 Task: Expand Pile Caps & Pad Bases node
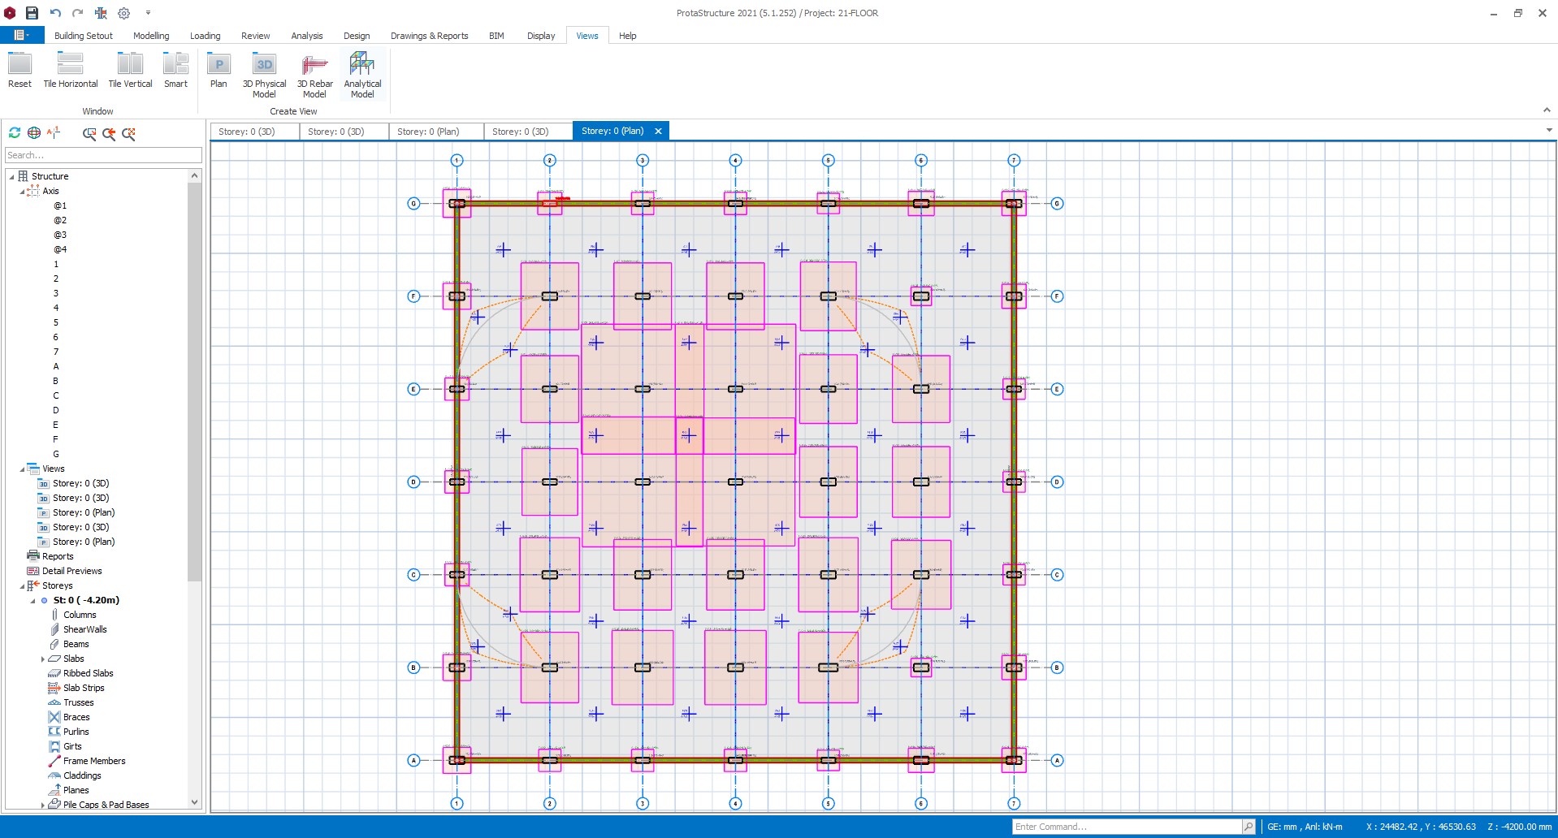(42, 806)
